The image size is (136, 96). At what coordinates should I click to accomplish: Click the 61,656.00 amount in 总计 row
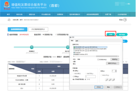(53, 88)
